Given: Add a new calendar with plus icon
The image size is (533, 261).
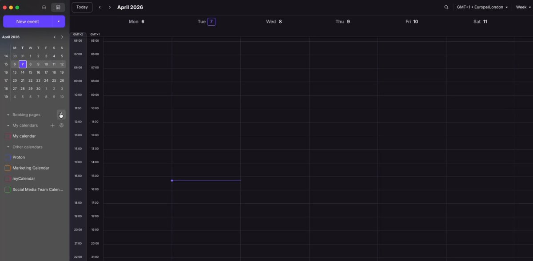Looking at the screenshot, I should click(x=52, y=125).
